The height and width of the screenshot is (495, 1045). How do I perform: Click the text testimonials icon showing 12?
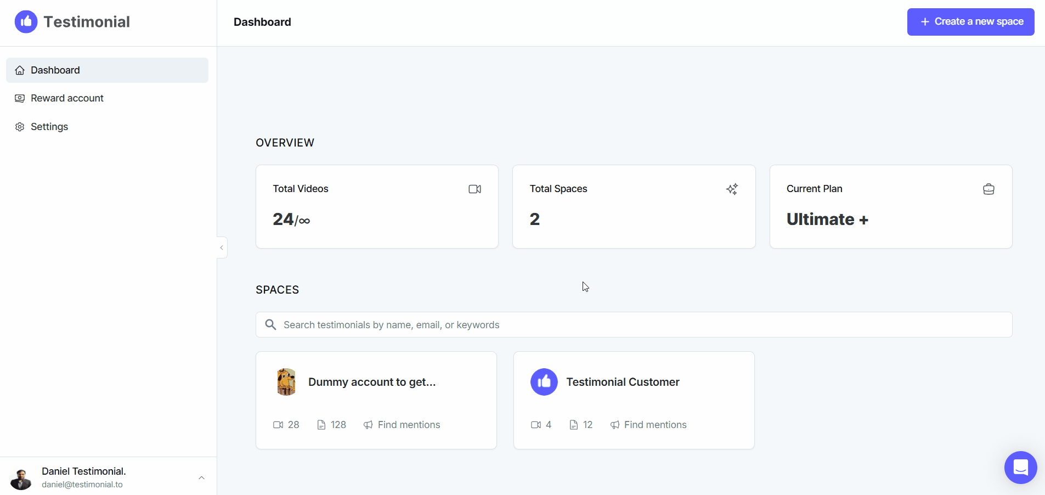point(574,425)
